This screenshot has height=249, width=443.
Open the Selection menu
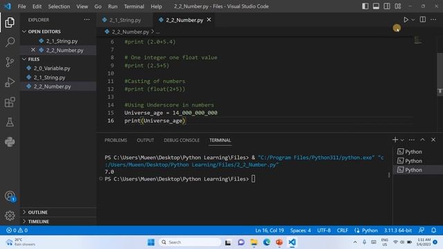point(59,6)
